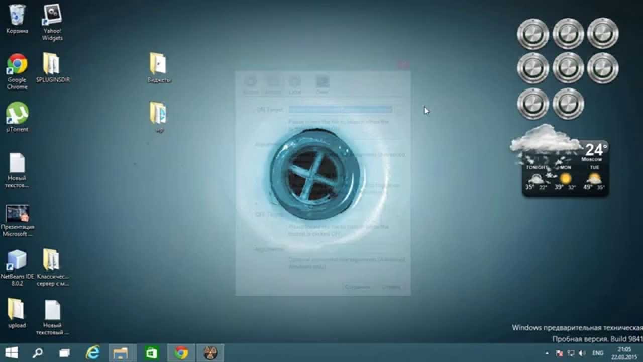Select the Yahoo! Widgets desktop shortcut
Screen dimensions: 643x362
[x=52, y=16]
